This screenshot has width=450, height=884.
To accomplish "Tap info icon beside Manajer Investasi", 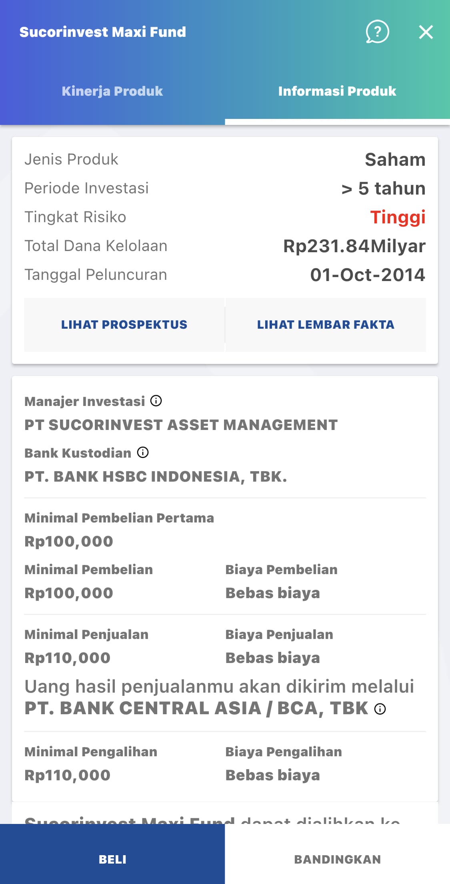I will click(156, 401).
